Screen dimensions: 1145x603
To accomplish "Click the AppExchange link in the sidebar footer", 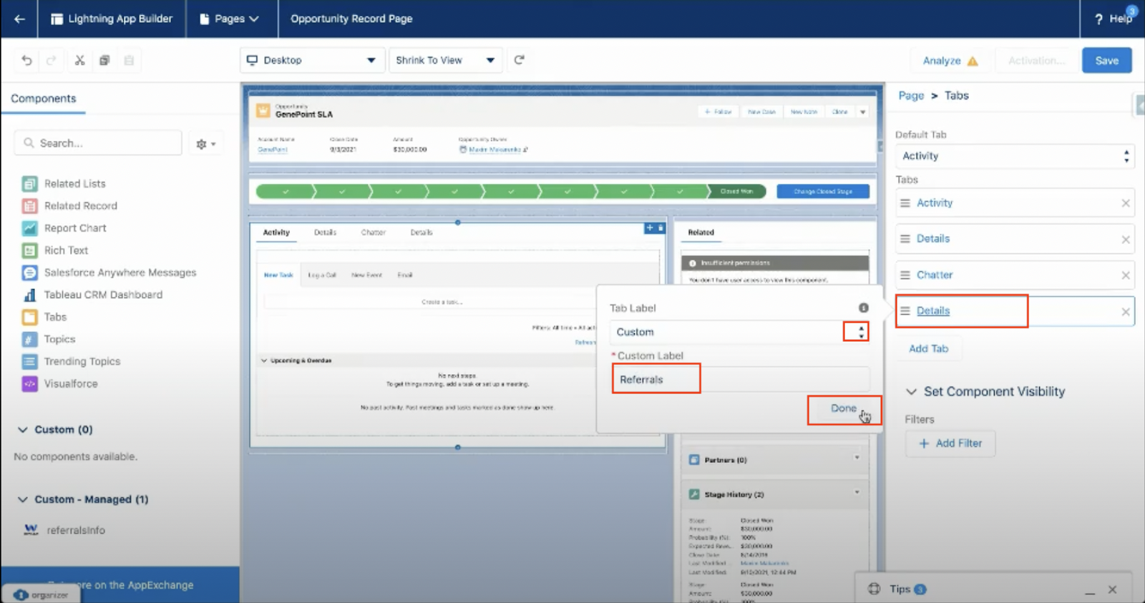I will coord(120,585).
